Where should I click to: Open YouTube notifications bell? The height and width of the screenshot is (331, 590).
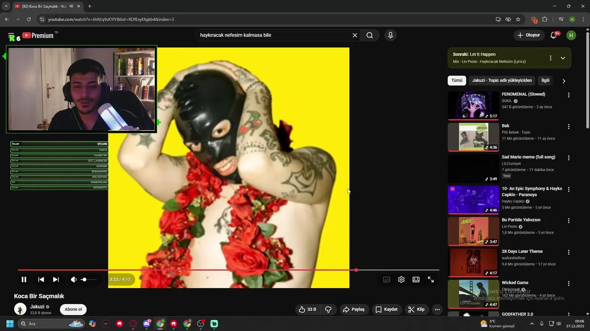point(554,35)
